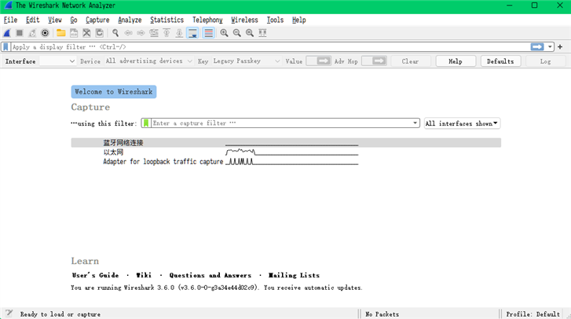This screenshot has height=319, width=571.
Task: Open the Tools menu
Action: click(275, 20)
